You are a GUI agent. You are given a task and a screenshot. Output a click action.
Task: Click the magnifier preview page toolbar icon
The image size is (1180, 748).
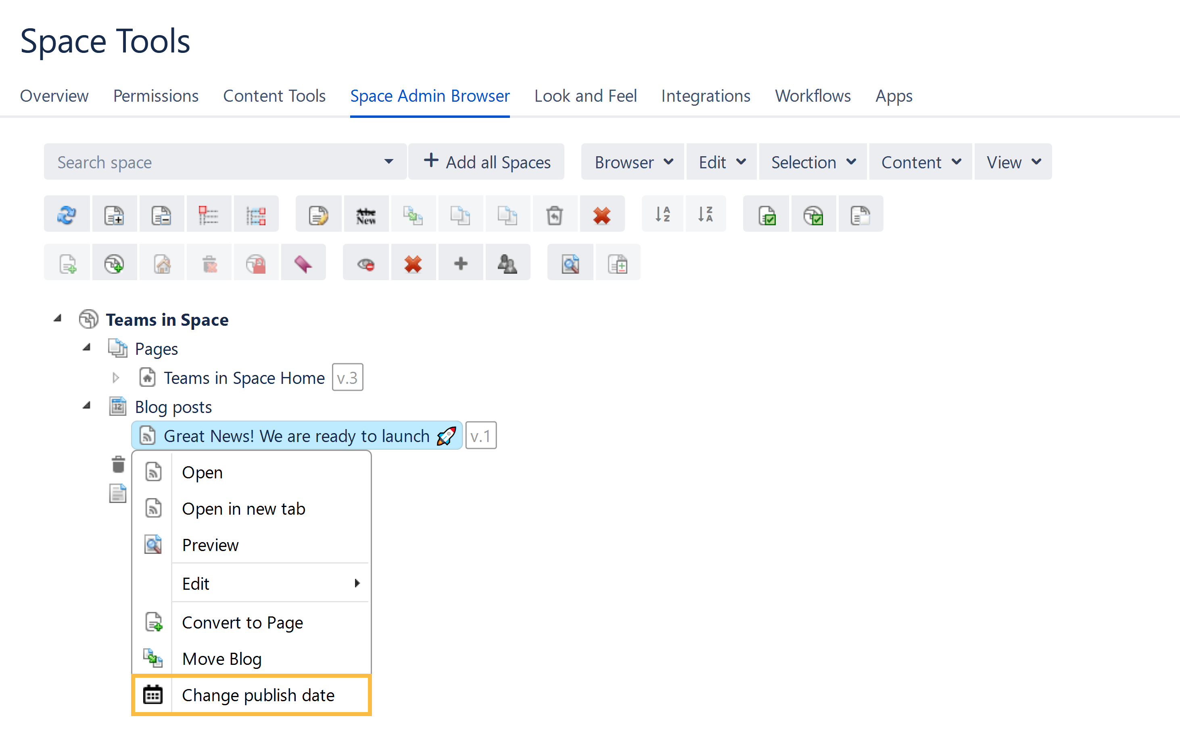(570, 263)
